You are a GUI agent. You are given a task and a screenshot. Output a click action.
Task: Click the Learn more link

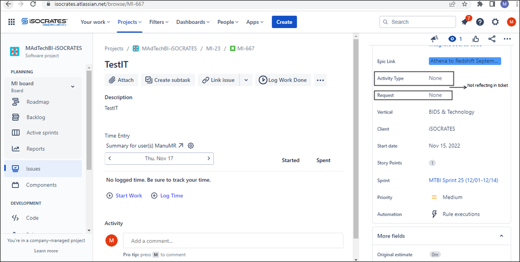(x=46, y=251)
